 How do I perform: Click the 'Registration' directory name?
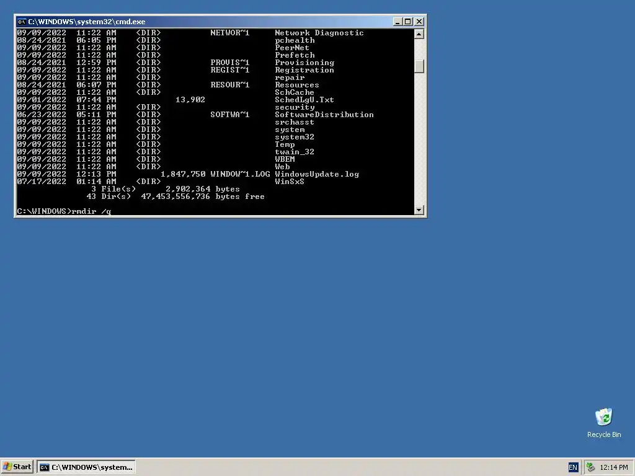[x=304, y=70]
